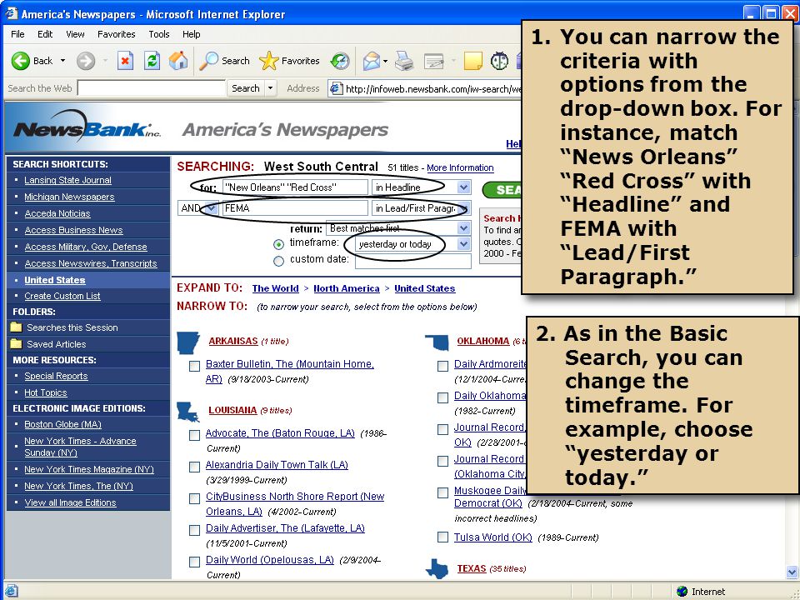Viewport: 800px width, 600px height.
Task: Open 'yesterday or today' timeframe dropdown
Action: tap(412, 244)
